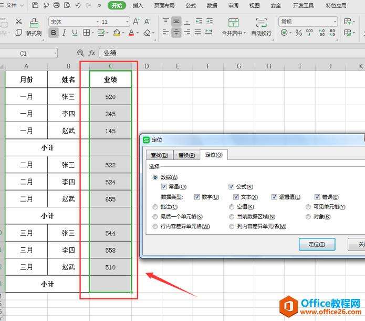Uncheck the 公式(R) checkbox

[232, 187]
